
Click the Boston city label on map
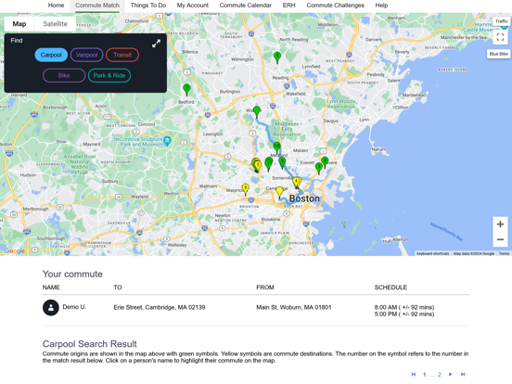point(304,198)
